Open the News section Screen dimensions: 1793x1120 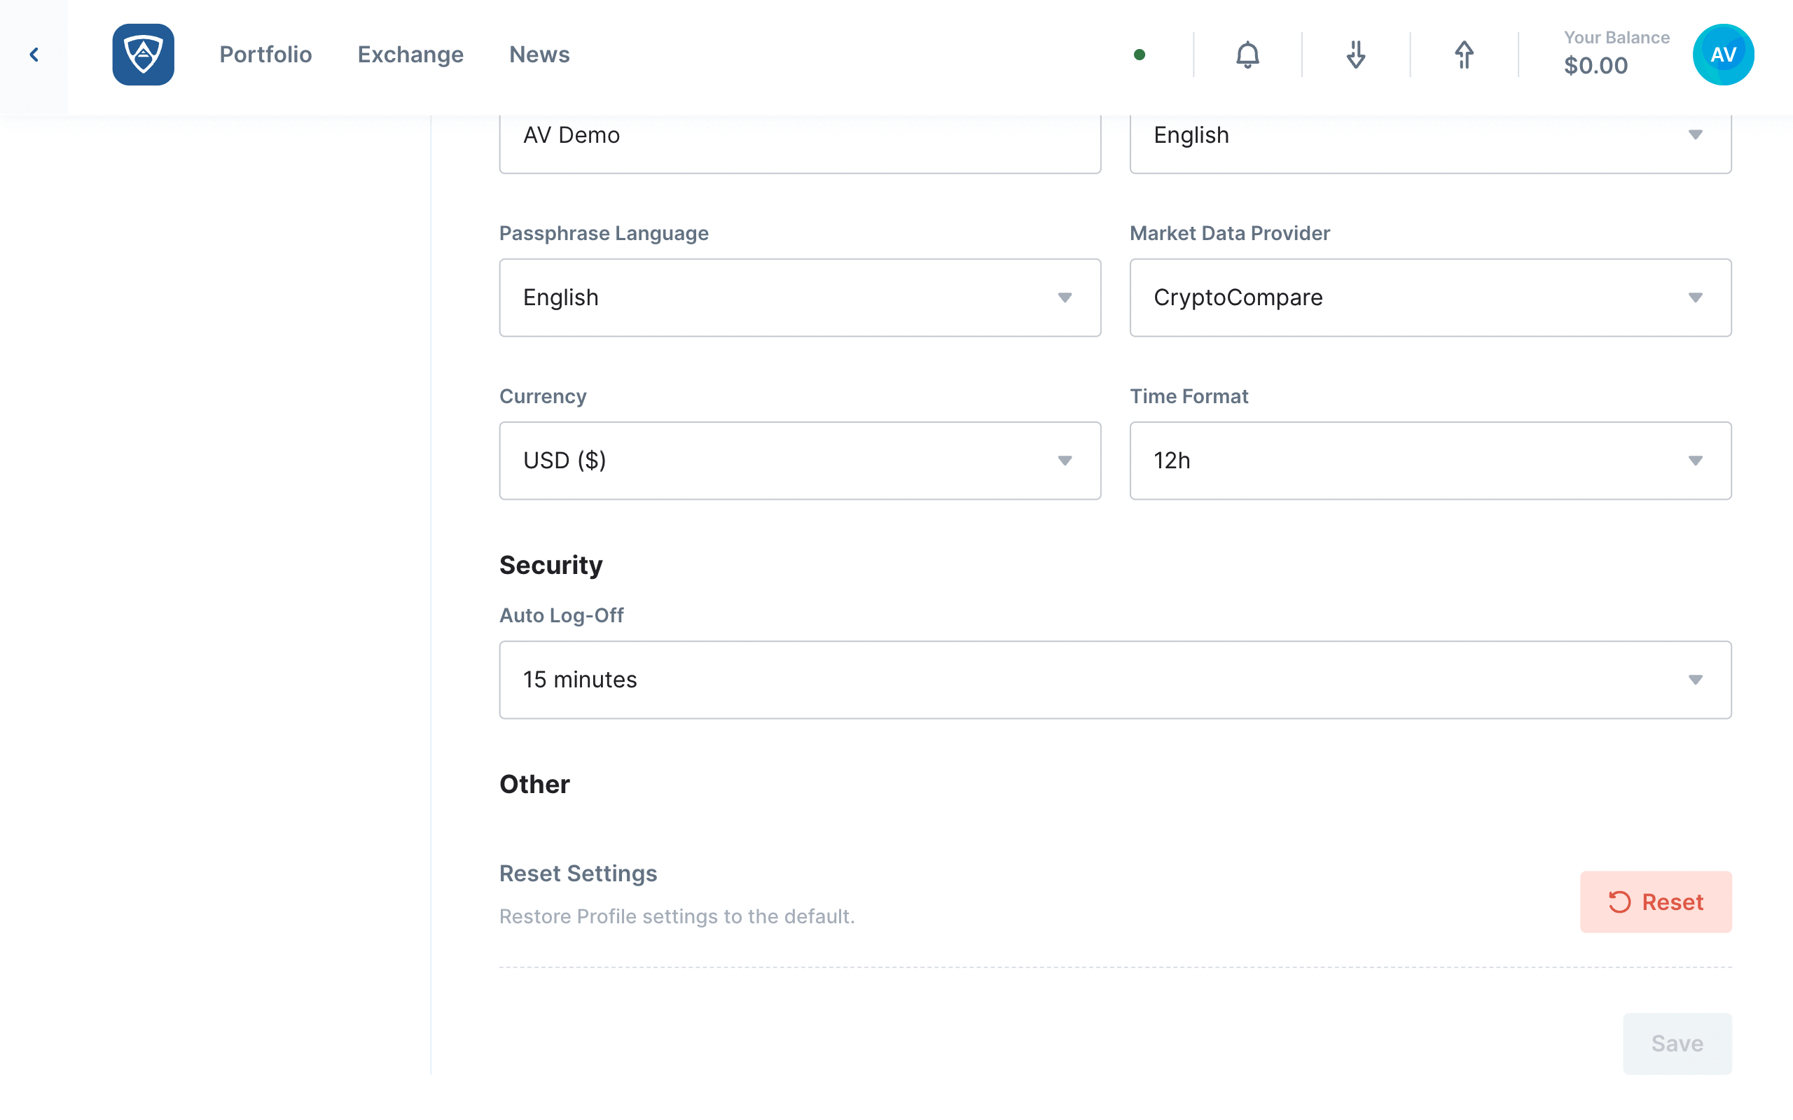(x=539, y=55)
